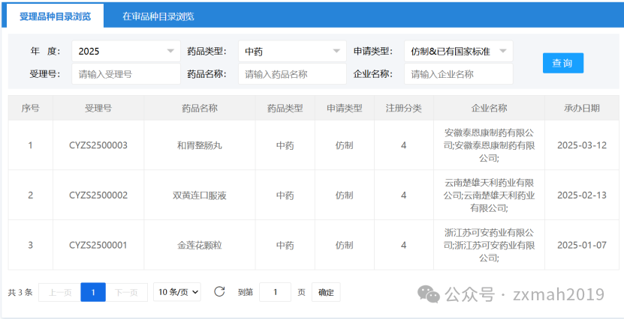Click 中药 in the 双黄连口服液 row
This screenshot has width=624, height=319.
285,195
